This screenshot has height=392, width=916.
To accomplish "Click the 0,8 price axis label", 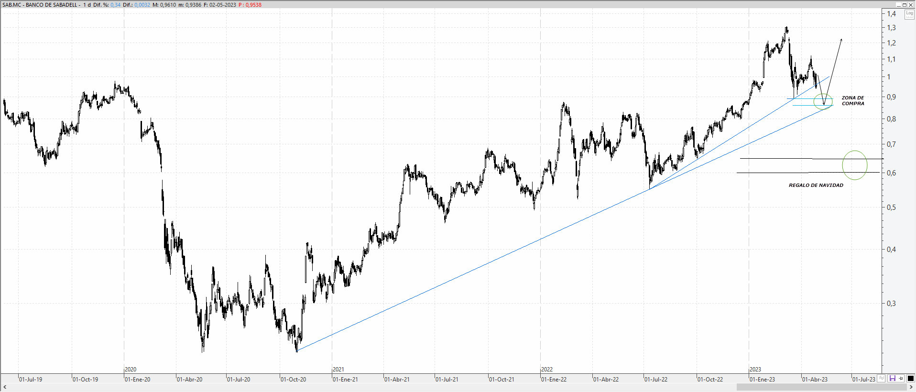I will 892,119.
